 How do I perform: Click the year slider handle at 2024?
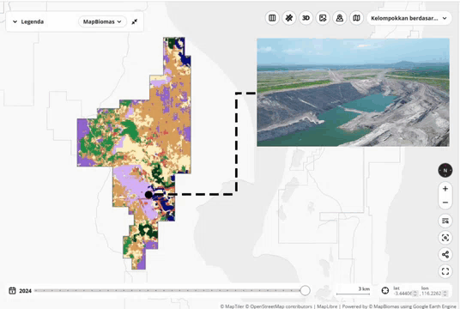pos(306,290)
